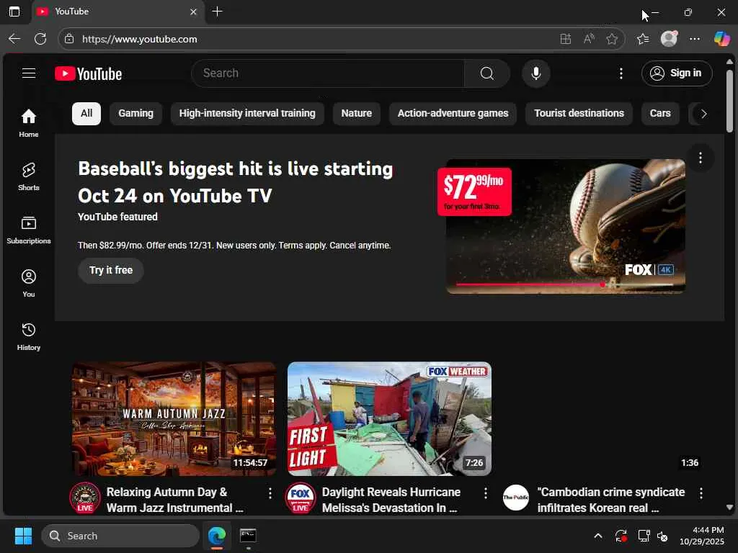Viewport: 738px width, 553px height.
Task: Select Tourist destinations chip
Action: [x=579, y=113]
